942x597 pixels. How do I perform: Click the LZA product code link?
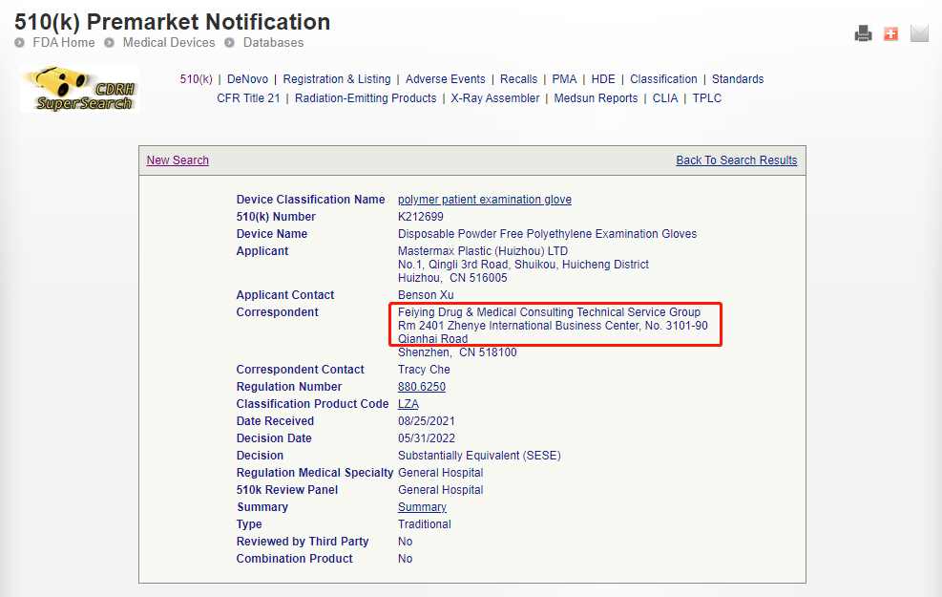tap(408, 404)
